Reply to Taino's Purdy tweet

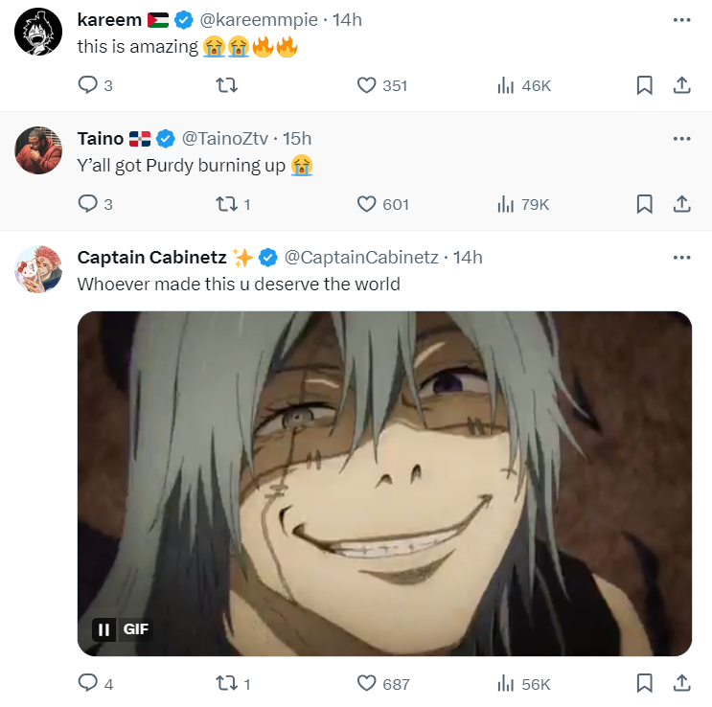(88, 203)
